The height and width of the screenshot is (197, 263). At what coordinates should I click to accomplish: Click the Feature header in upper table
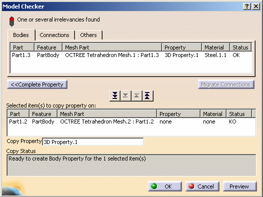click(x=48, y=47)
